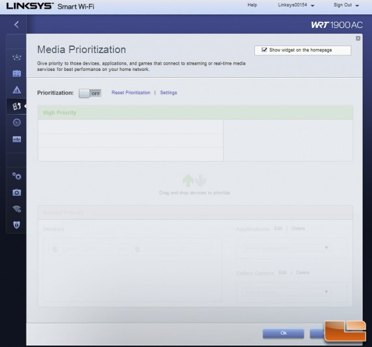Open the prioritization Settings link
372x347 pixels.
coord(168,93)
